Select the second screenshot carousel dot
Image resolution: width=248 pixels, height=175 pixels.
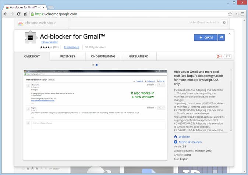coord(97,65)
